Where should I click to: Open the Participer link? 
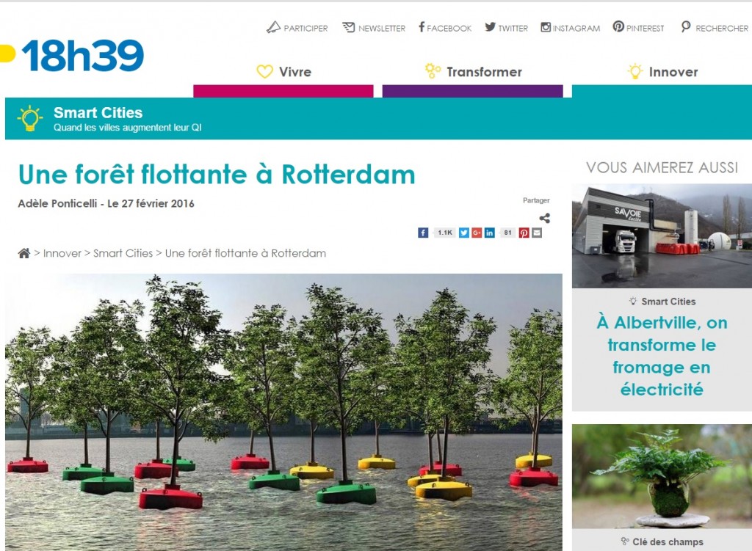(x=297, y=28)
